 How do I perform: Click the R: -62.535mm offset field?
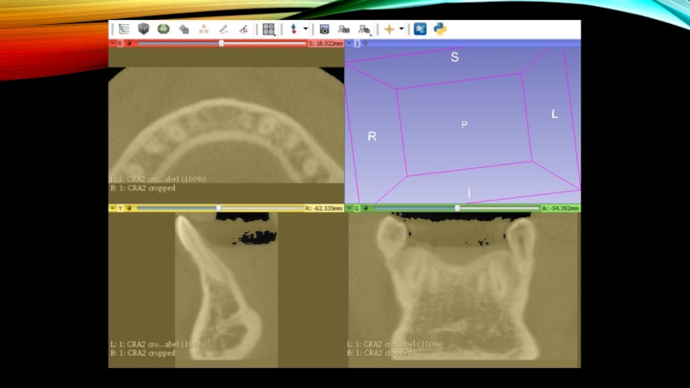[x=324, y=208]
